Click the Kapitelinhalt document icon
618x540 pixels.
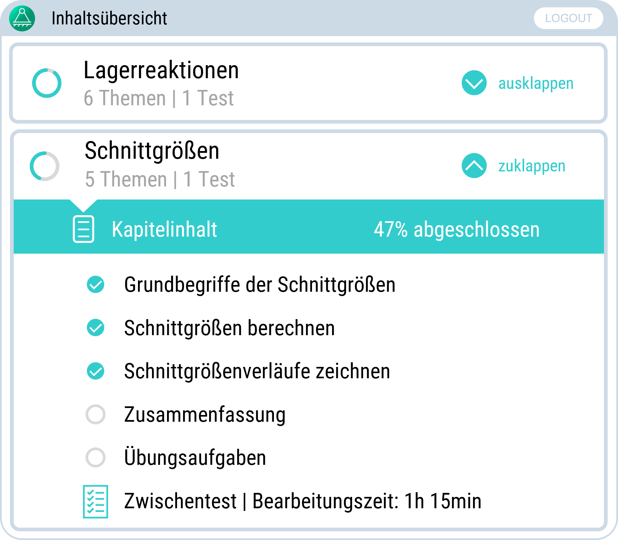coord(84,229)
